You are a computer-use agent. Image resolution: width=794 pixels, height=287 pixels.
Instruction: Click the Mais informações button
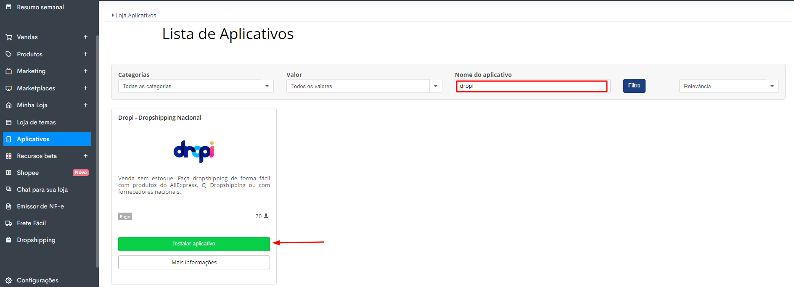194,262
